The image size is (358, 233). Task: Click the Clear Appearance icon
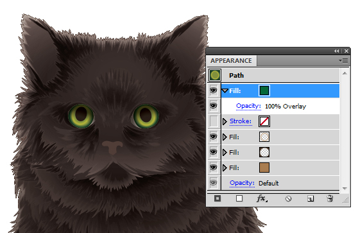(288, 199)
